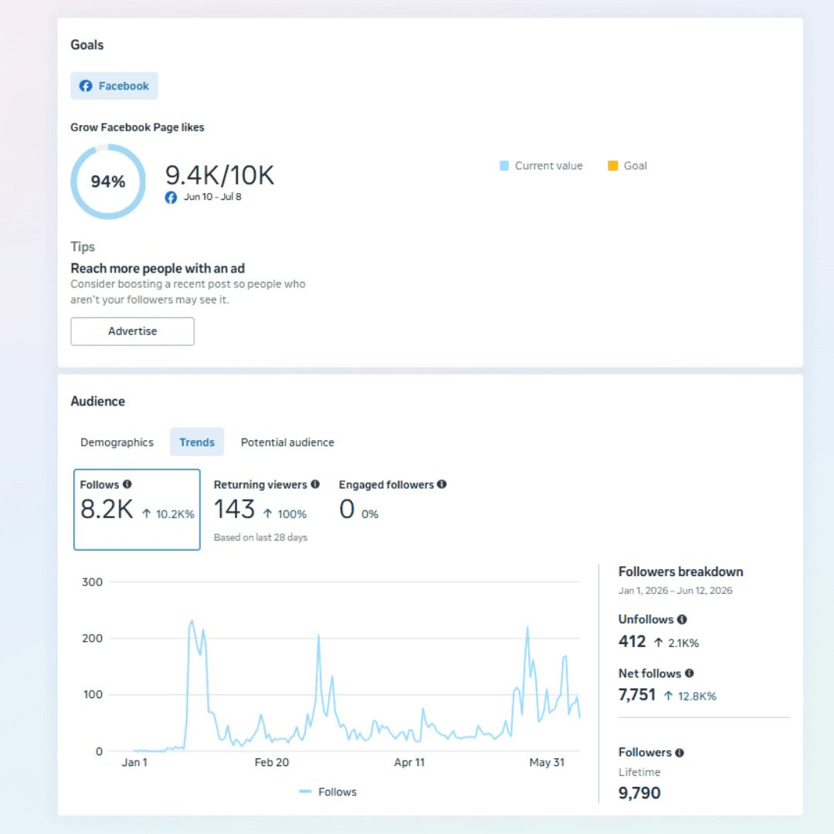Open the Potential audience tab
This screenshot has width=834, height=834.
click(x=287, y=442)
